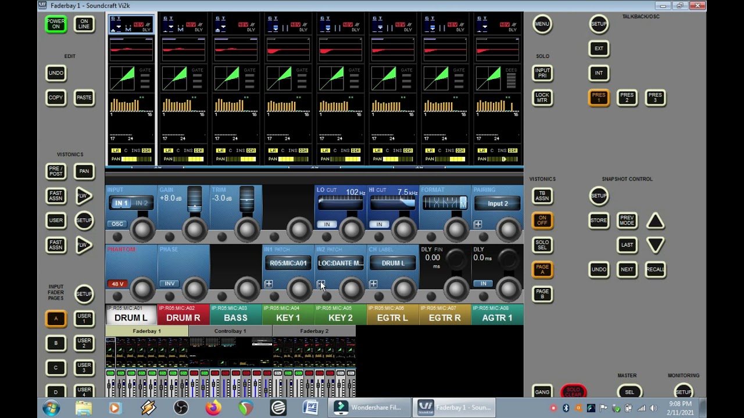Open the Controlbay 1 tab
Viewport: 744px width, 418px height.
(230, 331)
